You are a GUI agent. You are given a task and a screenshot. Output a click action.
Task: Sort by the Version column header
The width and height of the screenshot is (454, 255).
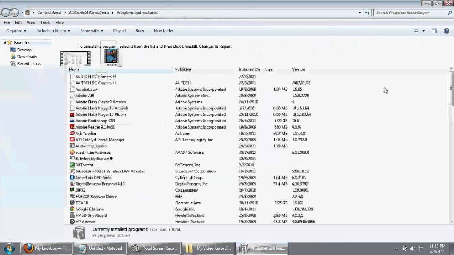pyautogui.click(x=299, y=69)
